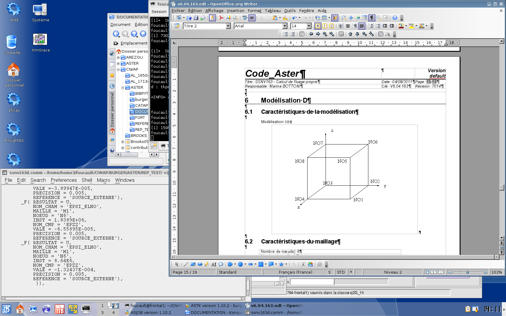Open the font size dropdown

tap(309, 26)
